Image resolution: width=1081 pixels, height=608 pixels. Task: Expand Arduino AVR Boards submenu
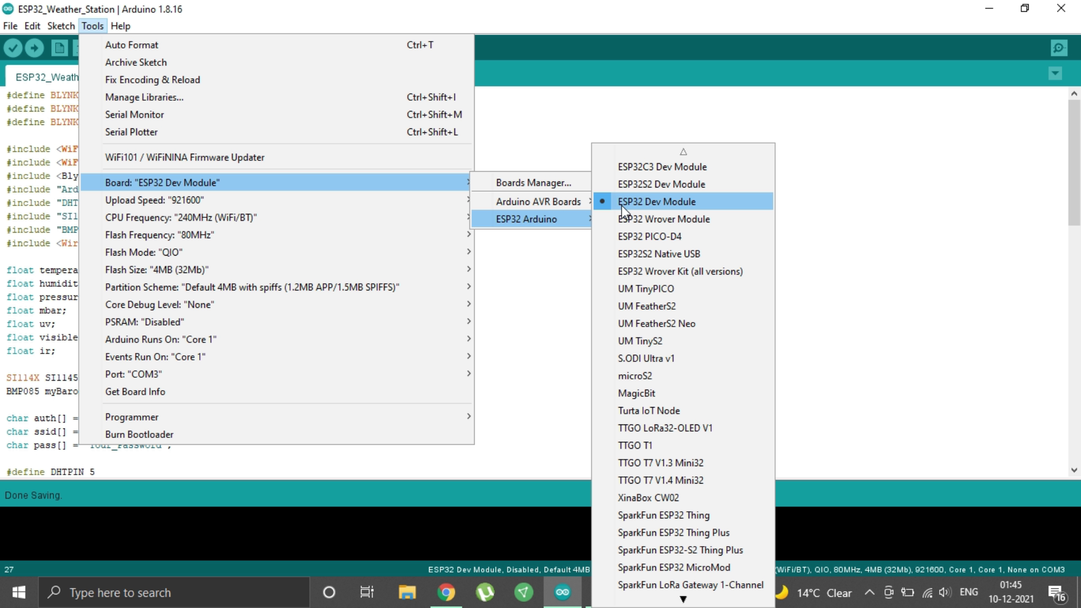(x=531, y=202)
